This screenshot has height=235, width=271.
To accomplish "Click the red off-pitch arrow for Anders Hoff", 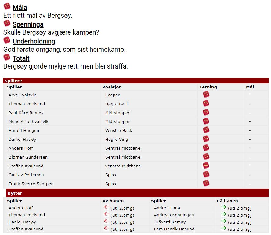I will point(106,207).
